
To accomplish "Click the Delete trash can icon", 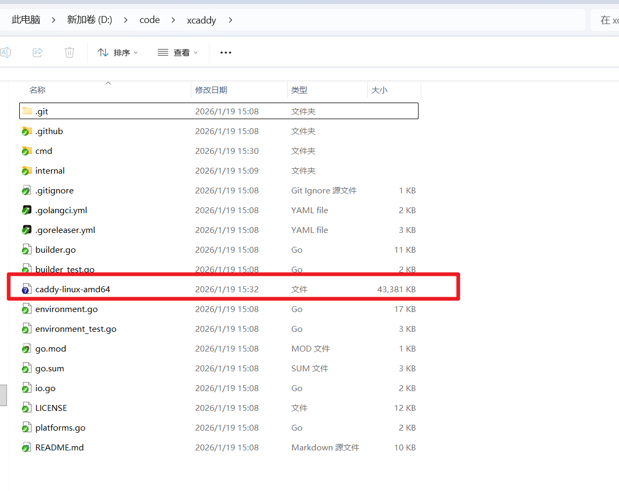I will (x=69, y=52).
